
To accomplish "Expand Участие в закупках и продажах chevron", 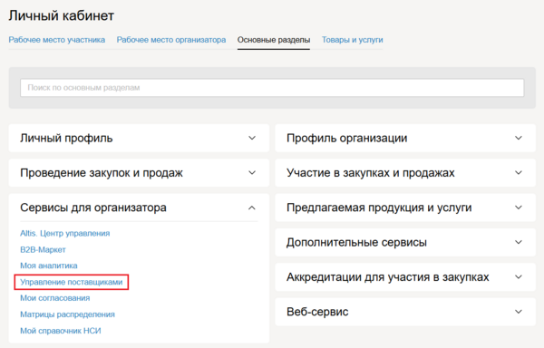I will (x=519, y=172).
